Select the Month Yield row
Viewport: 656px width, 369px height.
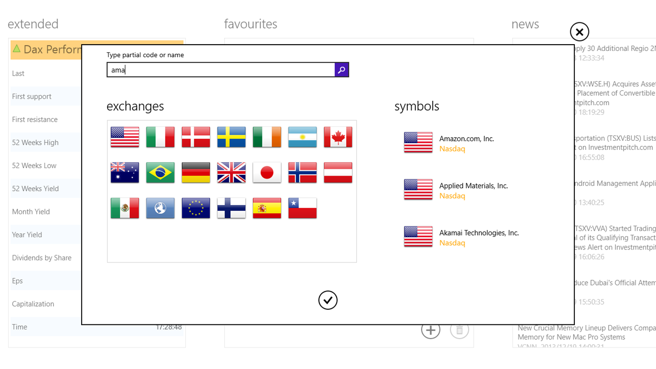(x=46, y=211)
